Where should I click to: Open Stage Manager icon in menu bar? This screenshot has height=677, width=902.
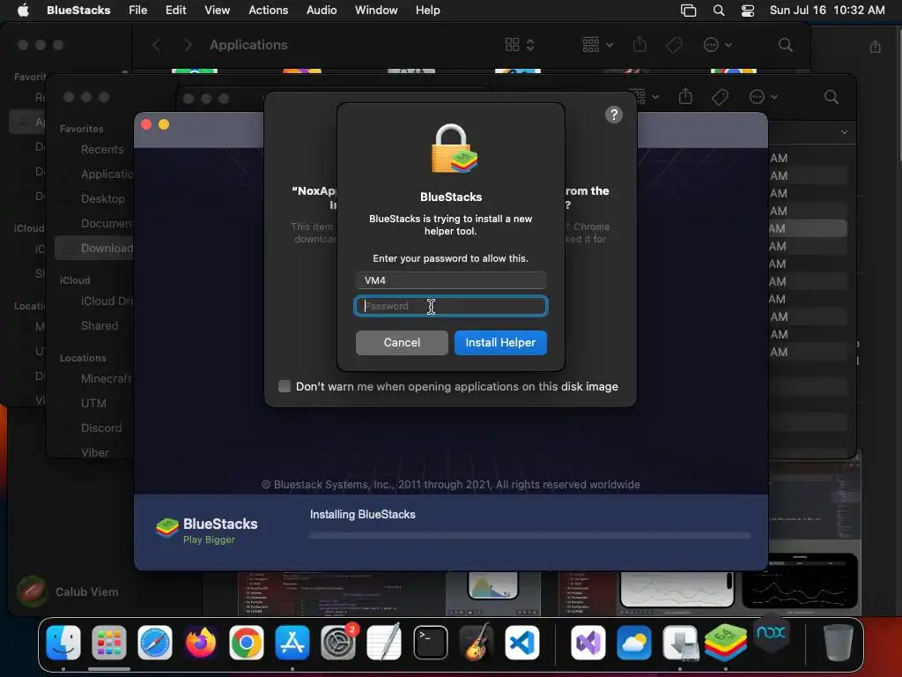click(688, 11)
